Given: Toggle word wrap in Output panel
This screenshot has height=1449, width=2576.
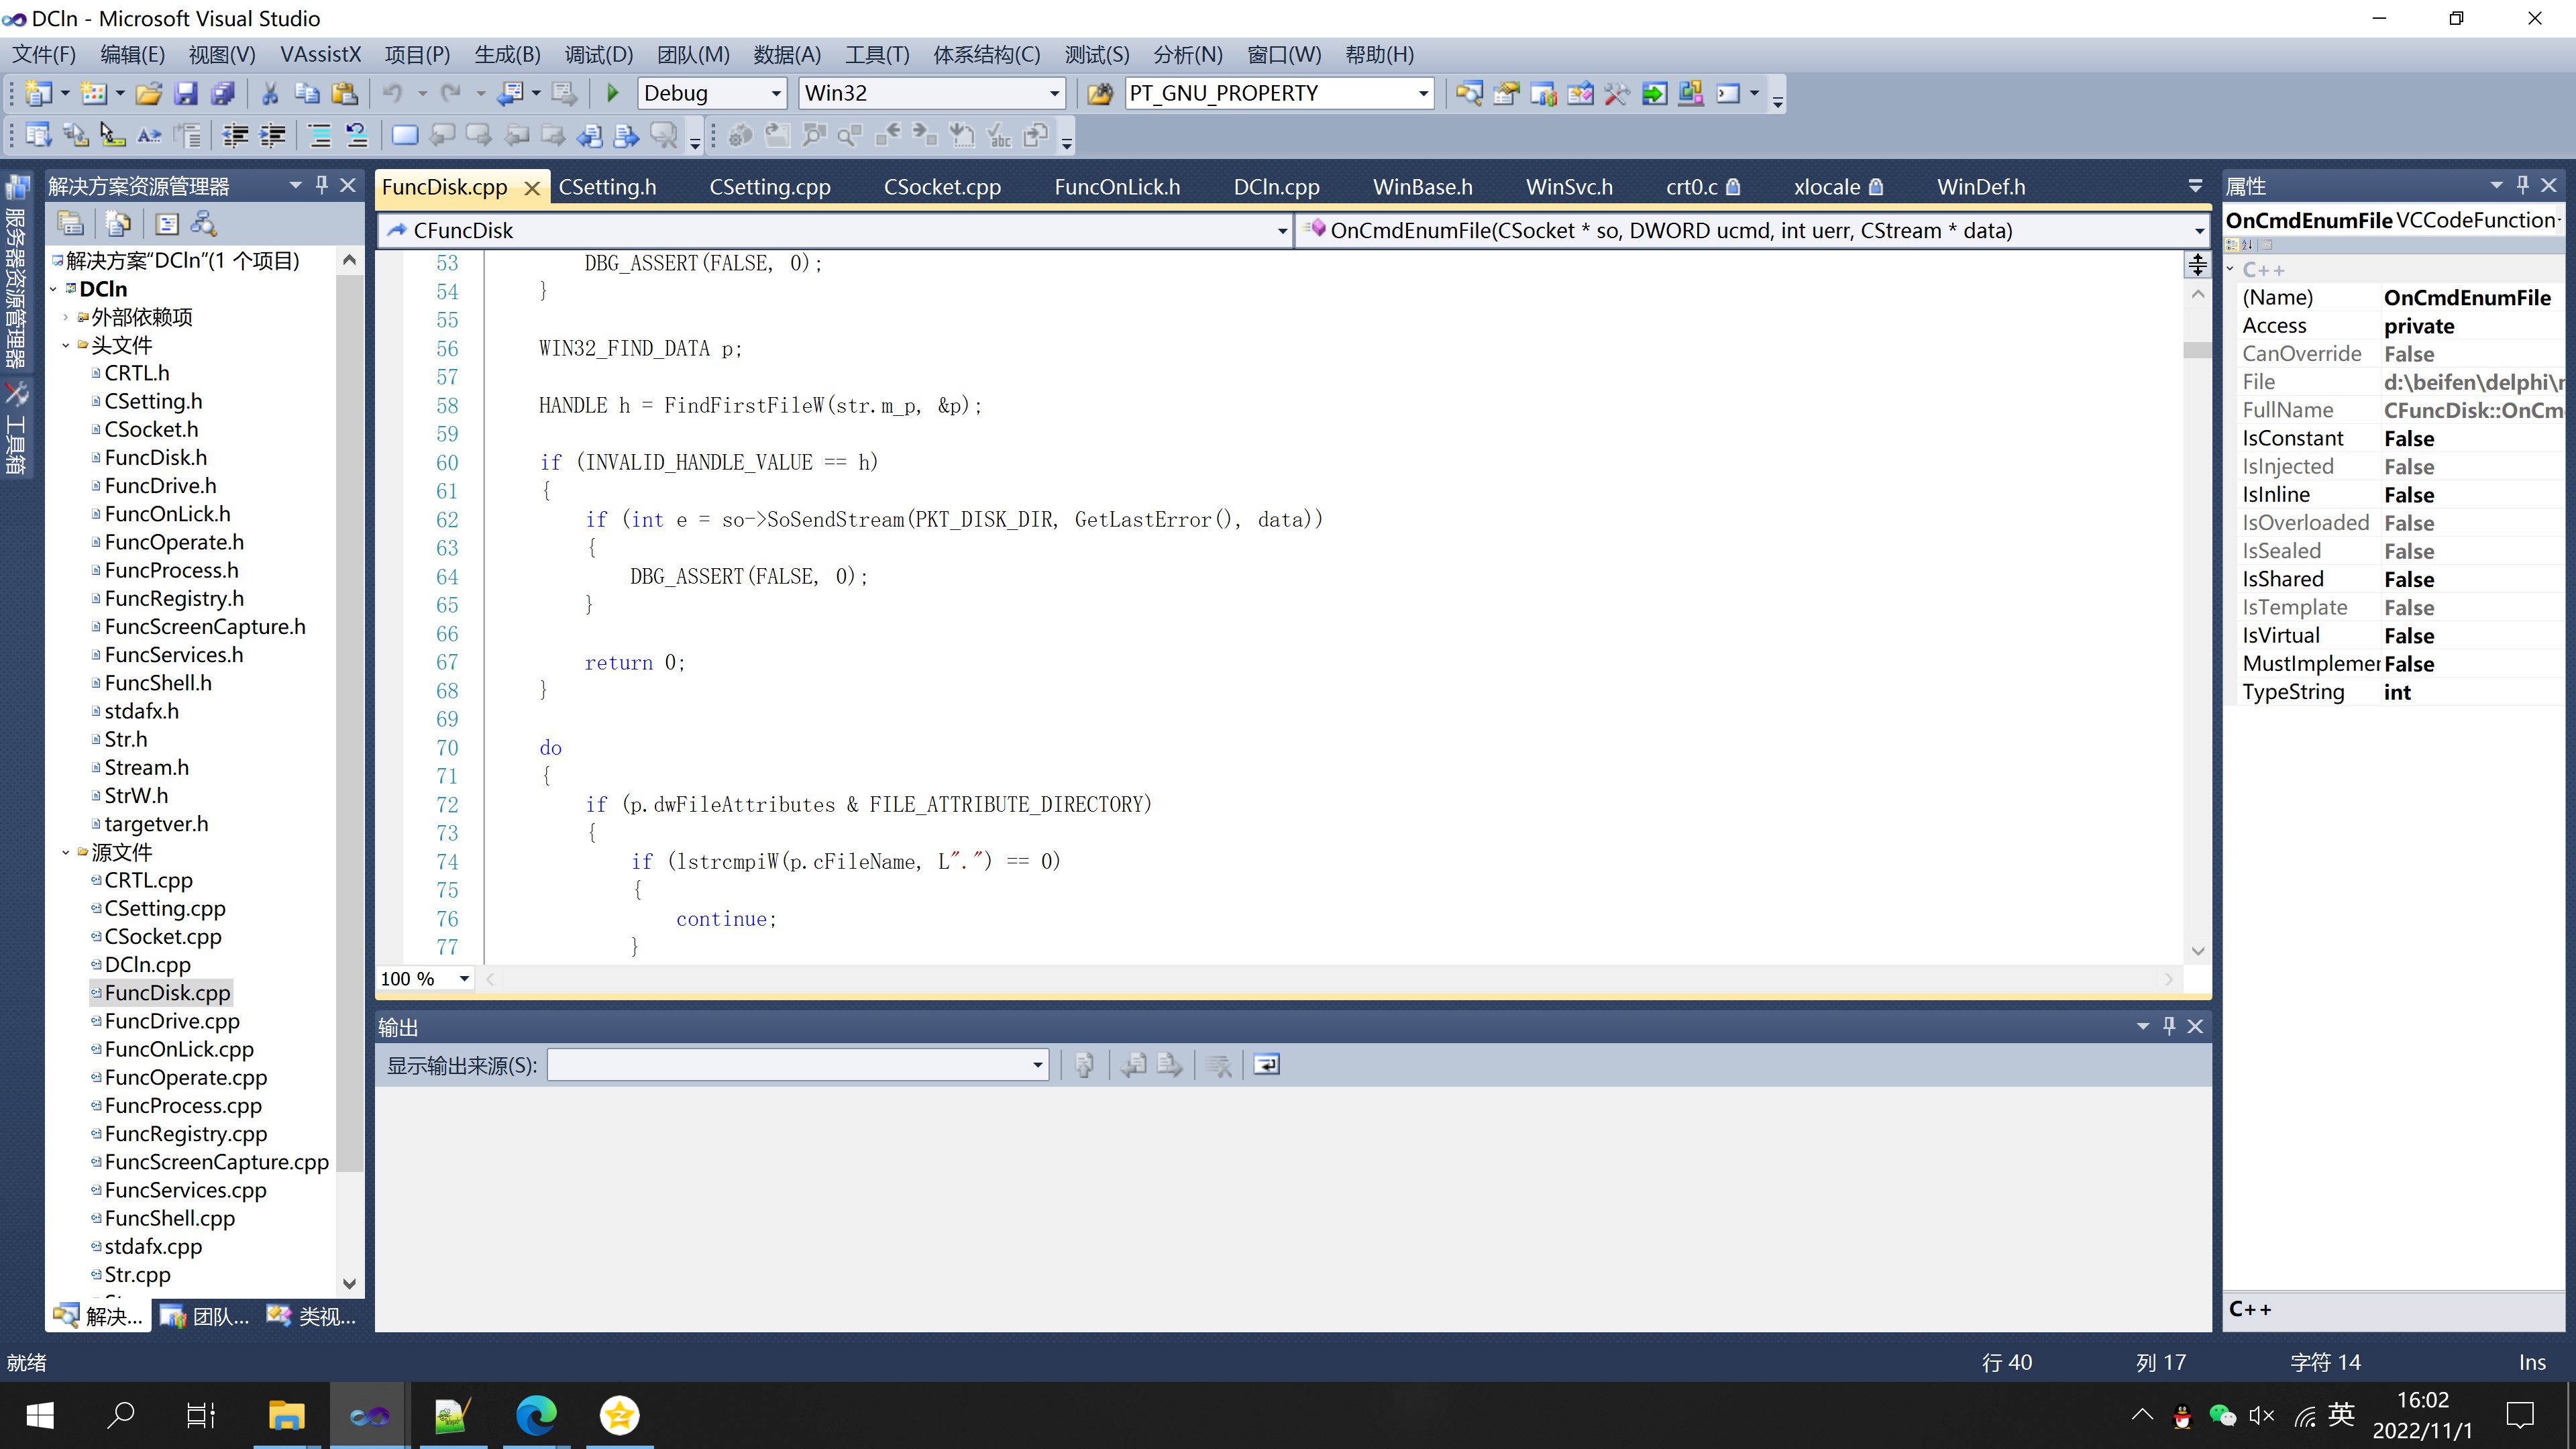Looking at the screenshot, I should tap(1266, 1065).
